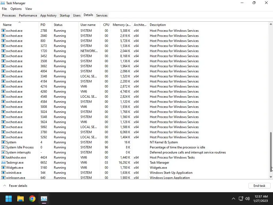Click icon of svchost.exe PID 3780
The height and width of the screenshot is (205, 273).
click(x=3, y=132)
